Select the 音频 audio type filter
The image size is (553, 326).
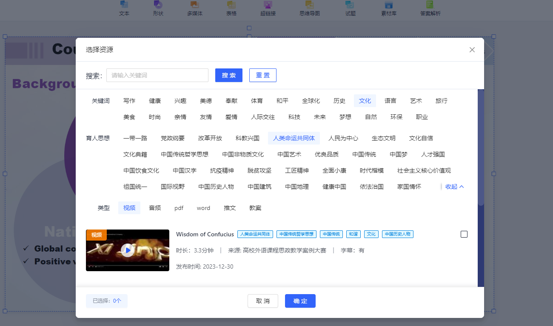pos(155,208)
